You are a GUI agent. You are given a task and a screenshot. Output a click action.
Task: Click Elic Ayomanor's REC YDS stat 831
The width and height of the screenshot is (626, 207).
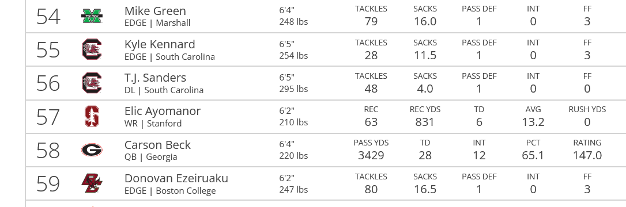pyautogui.click(x=425, y=122)
